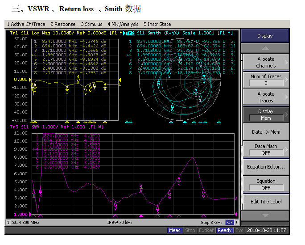Open Display Mem submenu
Screen dimensions: 305x245
coord(266,114)
